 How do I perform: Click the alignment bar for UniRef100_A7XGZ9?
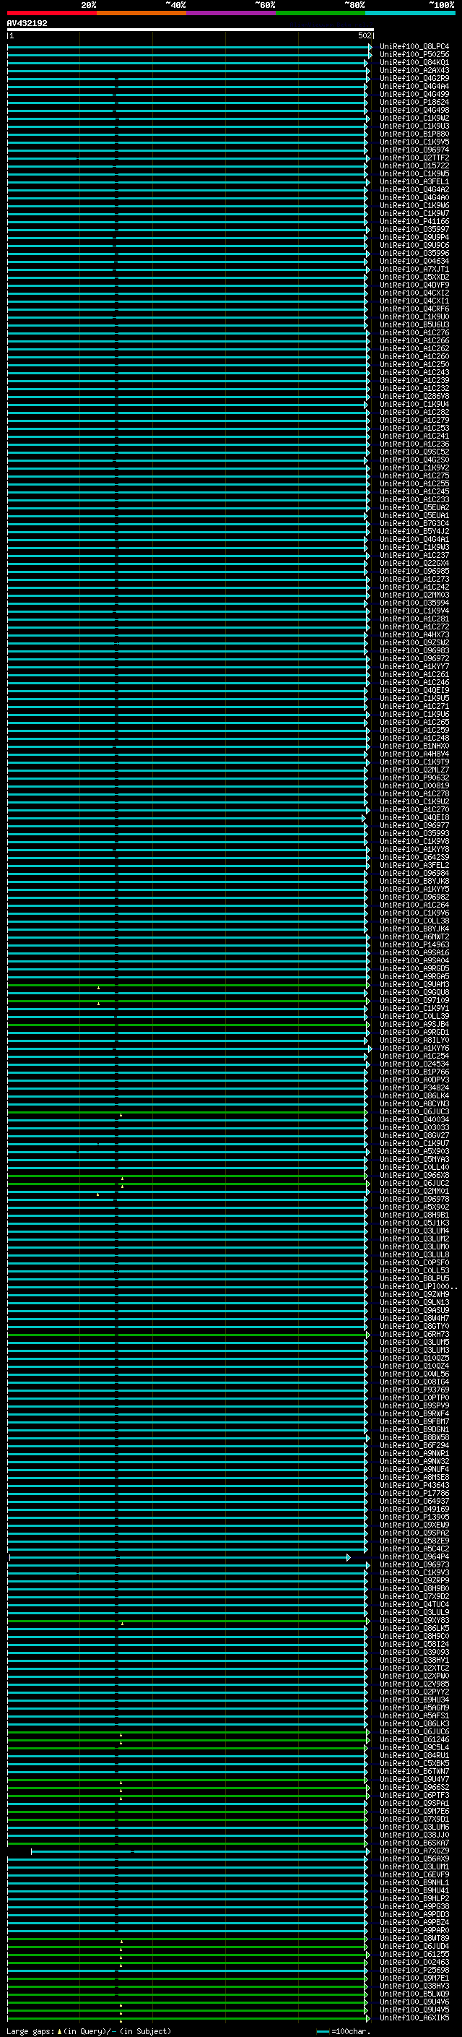click(x=200, y=1851)
